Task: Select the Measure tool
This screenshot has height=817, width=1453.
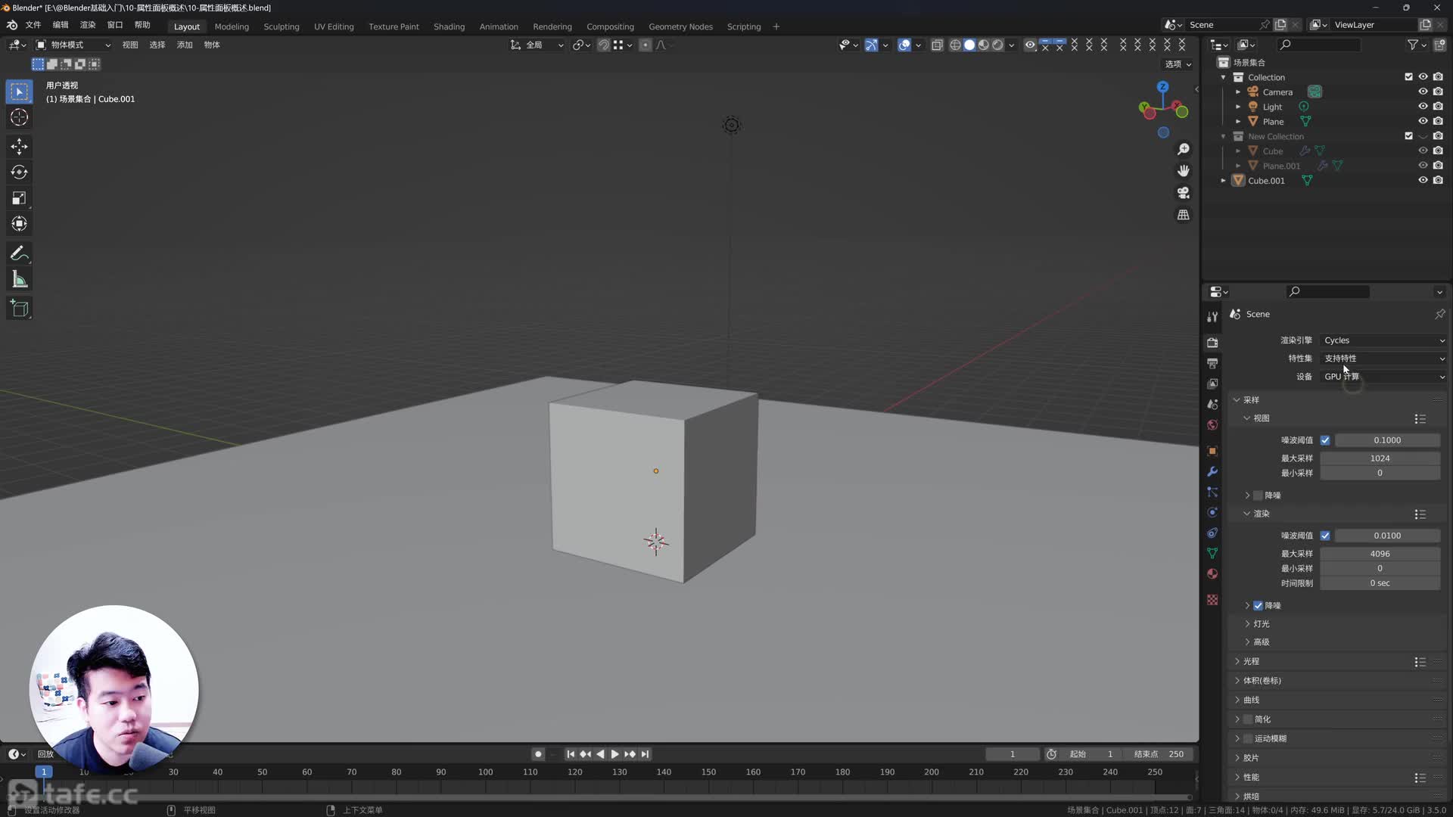Action: 19,279
